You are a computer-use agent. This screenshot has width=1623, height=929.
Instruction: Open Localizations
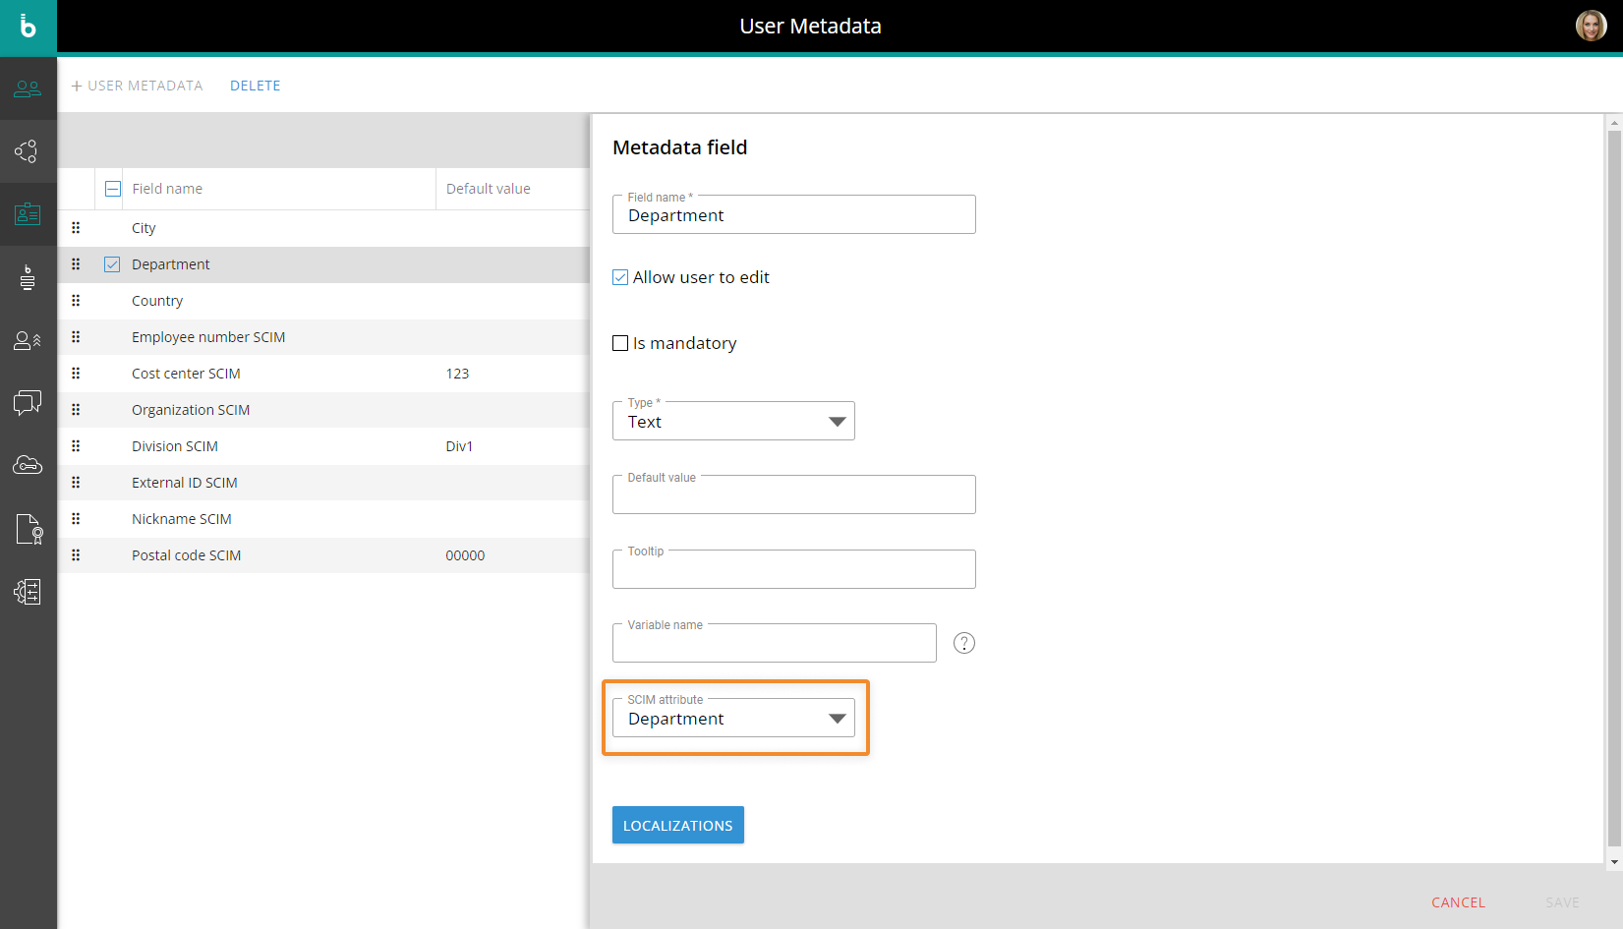[x=678, y=825]
